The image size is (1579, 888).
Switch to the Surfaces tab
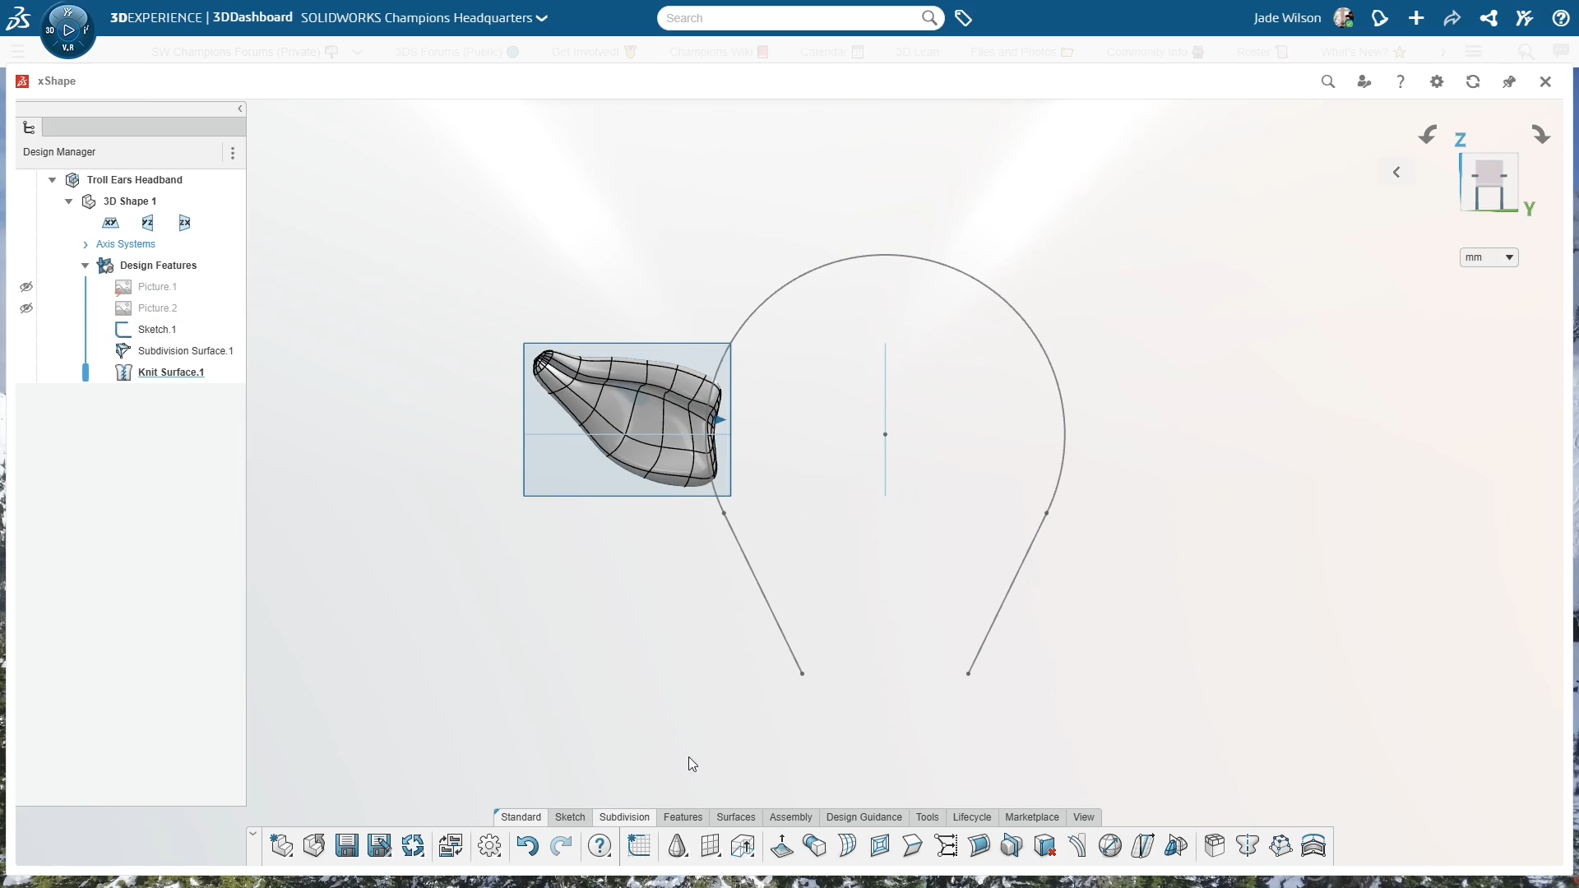coord(735,817)
